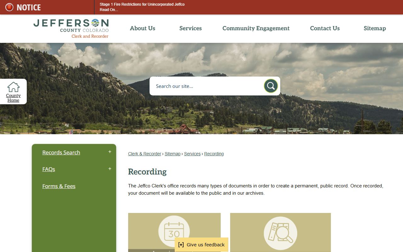The width and height of the screenshot is (403, 252).
Task: Open the books magnifier records icon tile
Action: 280,232
